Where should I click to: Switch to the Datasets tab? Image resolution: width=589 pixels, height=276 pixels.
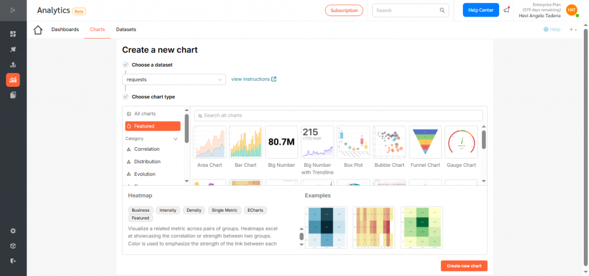[x=126, y=29]
